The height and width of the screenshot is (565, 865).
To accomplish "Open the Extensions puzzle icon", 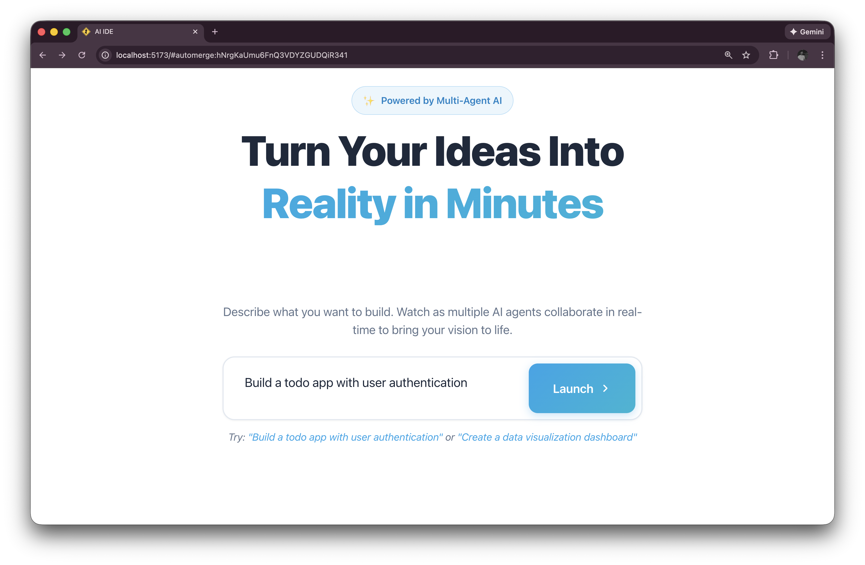I will [x=773, y=55].
